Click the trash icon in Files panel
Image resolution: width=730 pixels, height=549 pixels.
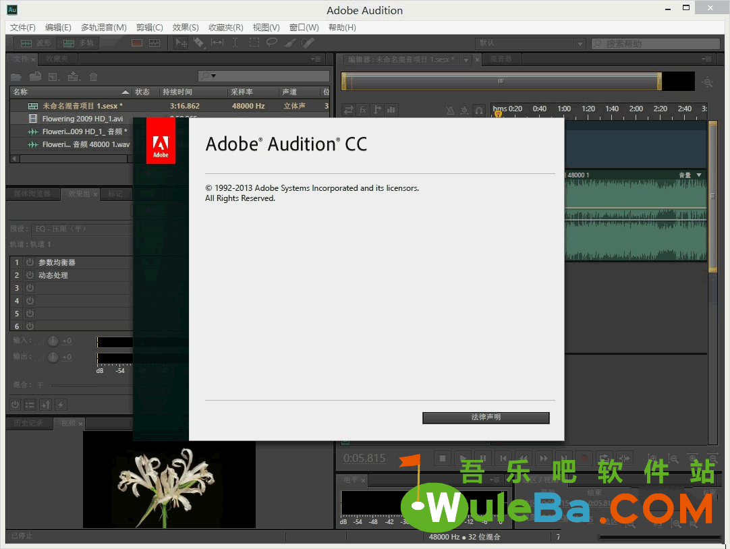click(94, 77)
